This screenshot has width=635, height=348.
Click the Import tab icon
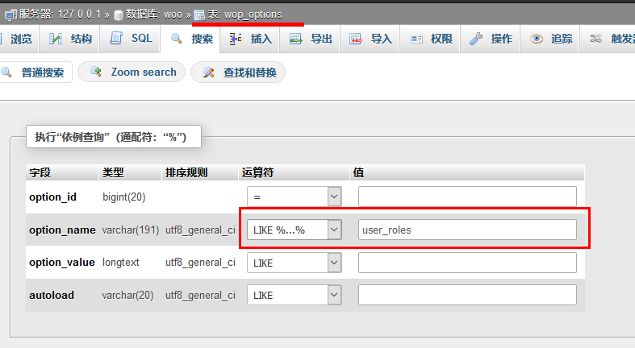356,39
